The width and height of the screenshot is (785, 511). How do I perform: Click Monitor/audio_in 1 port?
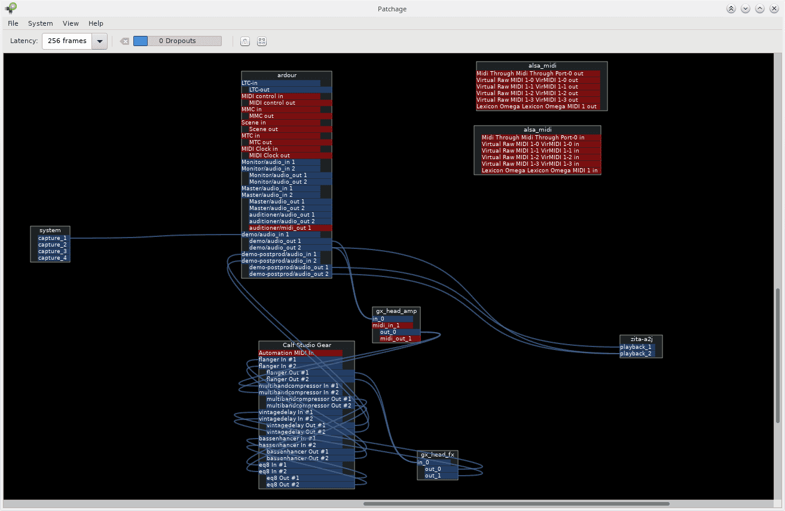tap(281, 162)
